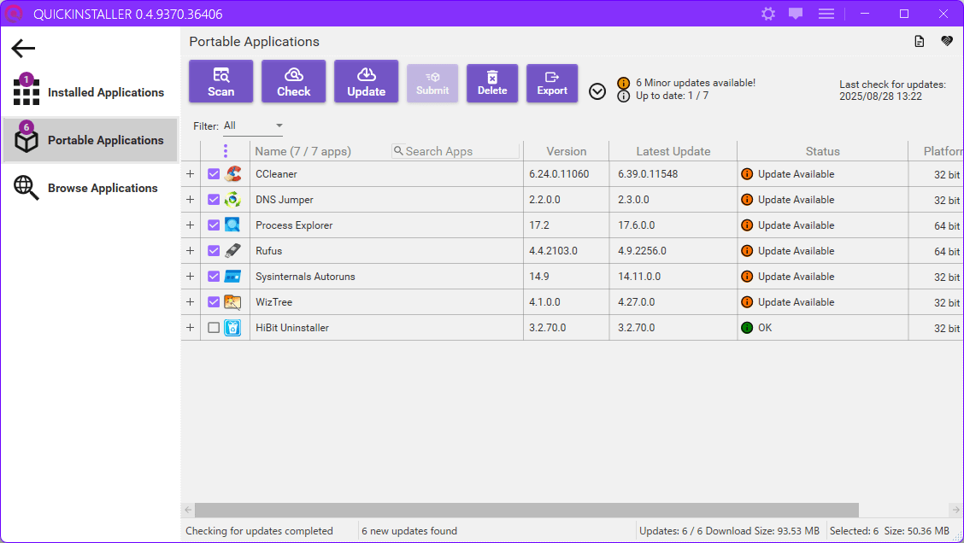The width and height of the screenshot is (964, 543).
Task: Click the HiBit Uninstaller app icon
Action: tap(232, 327)
